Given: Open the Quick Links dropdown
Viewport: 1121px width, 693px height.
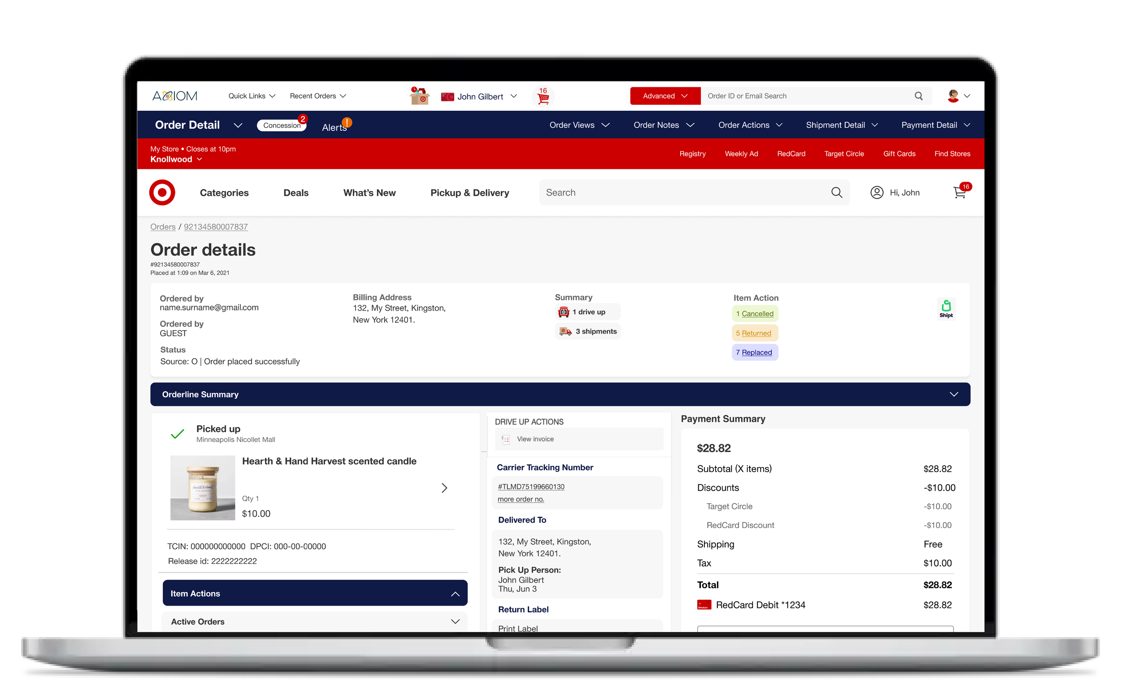Looking at the screenshot, I should [x=252, y=96].
